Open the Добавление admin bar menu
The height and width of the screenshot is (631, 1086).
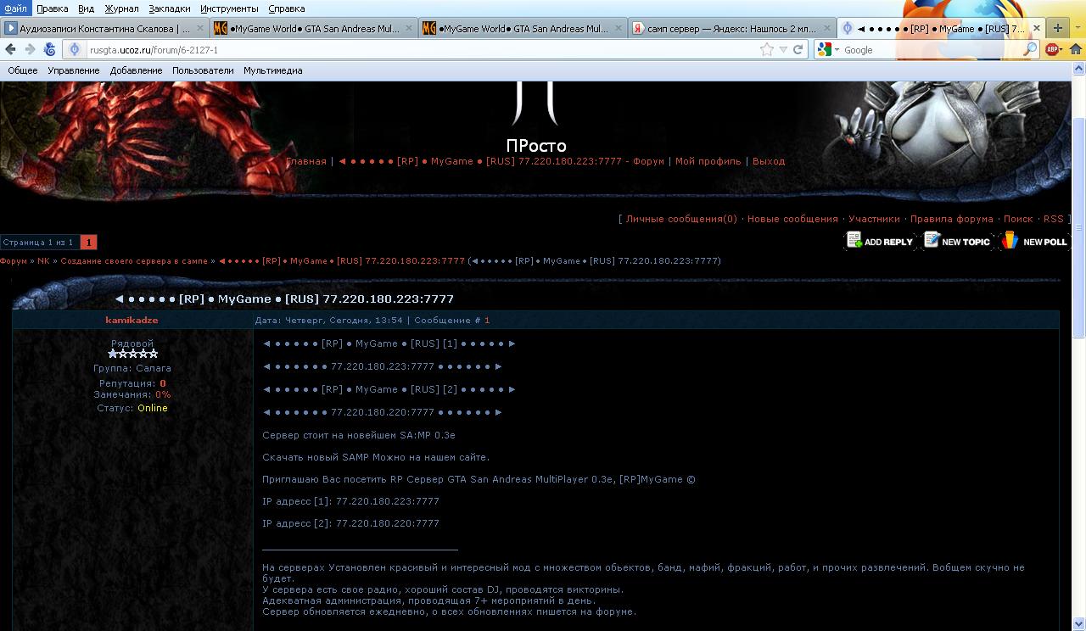136,70
